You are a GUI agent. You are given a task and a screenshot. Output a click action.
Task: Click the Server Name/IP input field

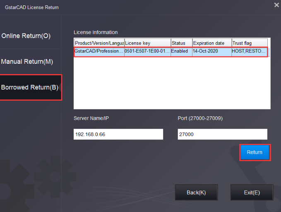[x=118, y=134]
